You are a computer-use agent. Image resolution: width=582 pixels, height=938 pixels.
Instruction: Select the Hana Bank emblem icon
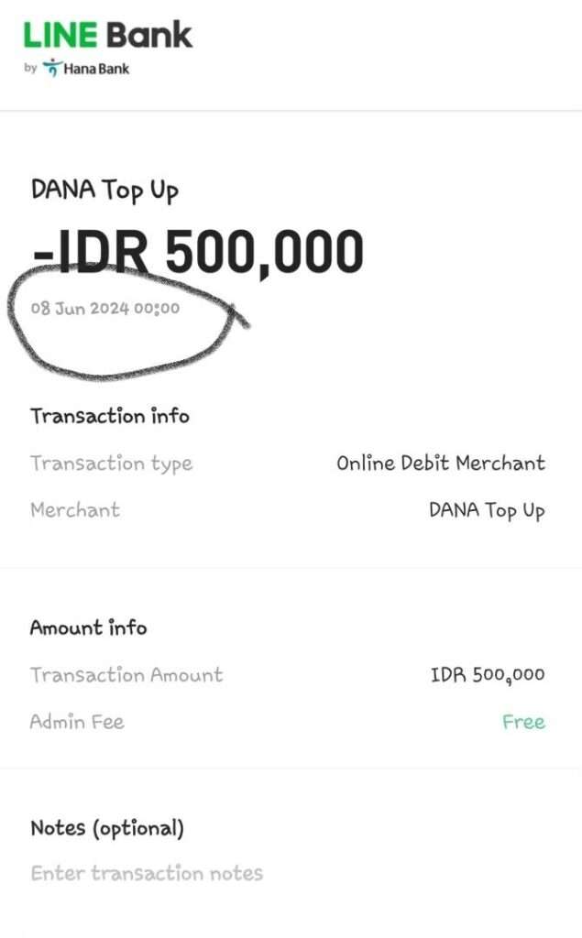coord(54,66)
